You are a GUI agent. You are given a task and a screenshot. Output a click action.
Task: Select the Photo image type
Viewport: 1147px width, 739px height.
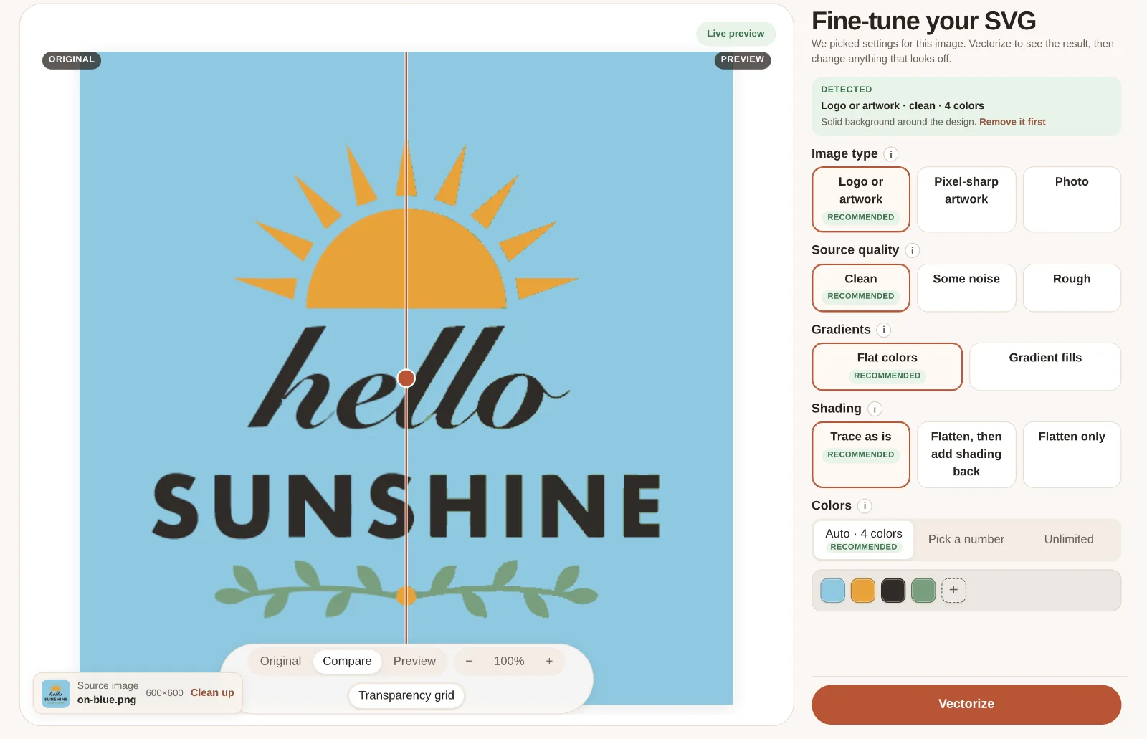coord(1072,199)
